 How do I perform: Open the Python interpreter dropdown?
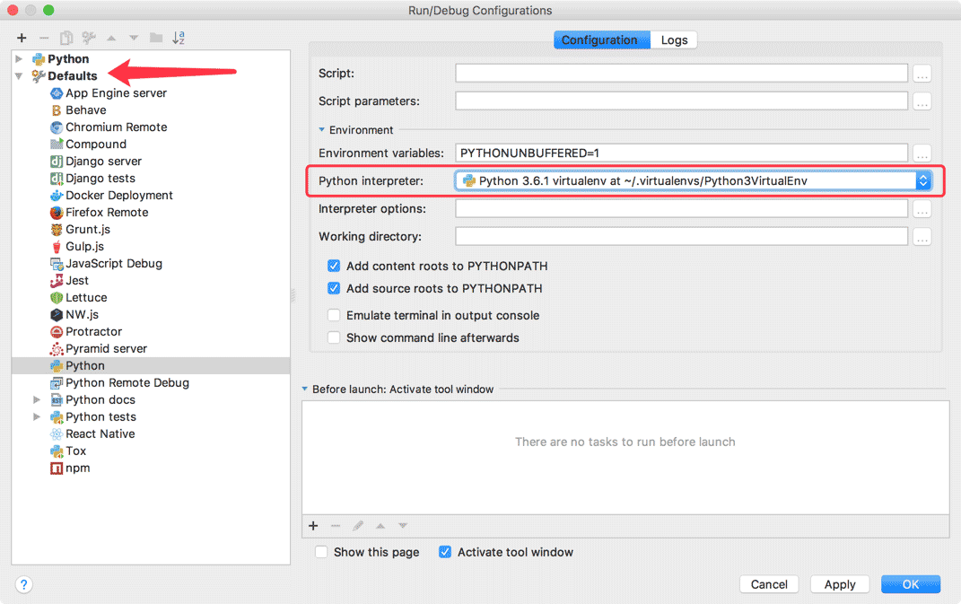coord(923,181)
